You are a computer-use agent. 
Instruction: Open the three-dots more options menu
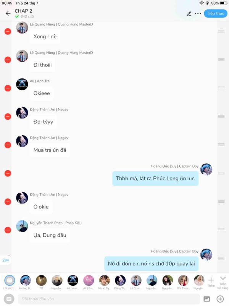[x=198, y=14]
